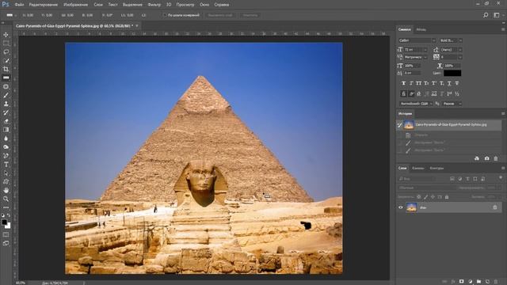This screenshot has width=507, height=285.
Task: Delete current state in History panel
Action: pyautogui.click(x=496, y=158)
